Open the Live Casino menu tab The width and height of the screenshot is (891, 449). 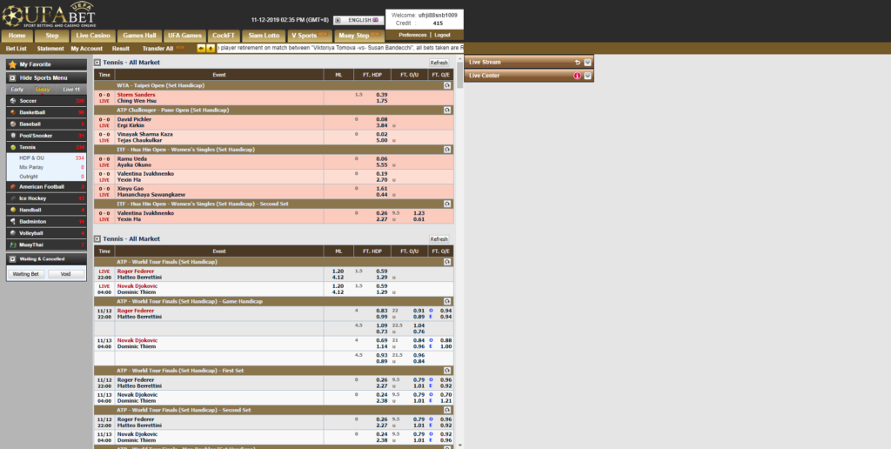(x=93, y=36)
